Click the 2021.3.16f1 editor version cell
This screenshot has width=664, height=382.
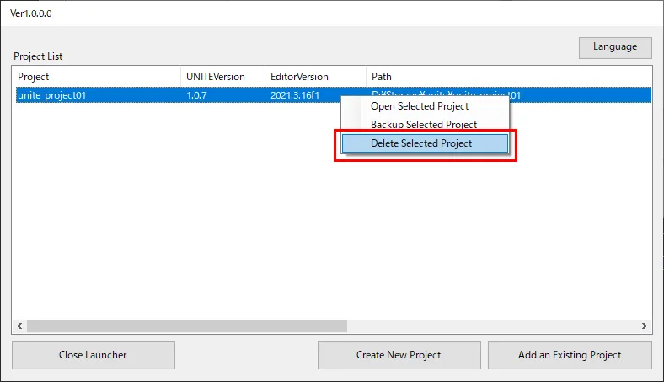click(294, 95)
